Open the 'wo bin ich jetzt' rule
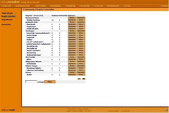169x113 pixels. click(x=81, y=29)
